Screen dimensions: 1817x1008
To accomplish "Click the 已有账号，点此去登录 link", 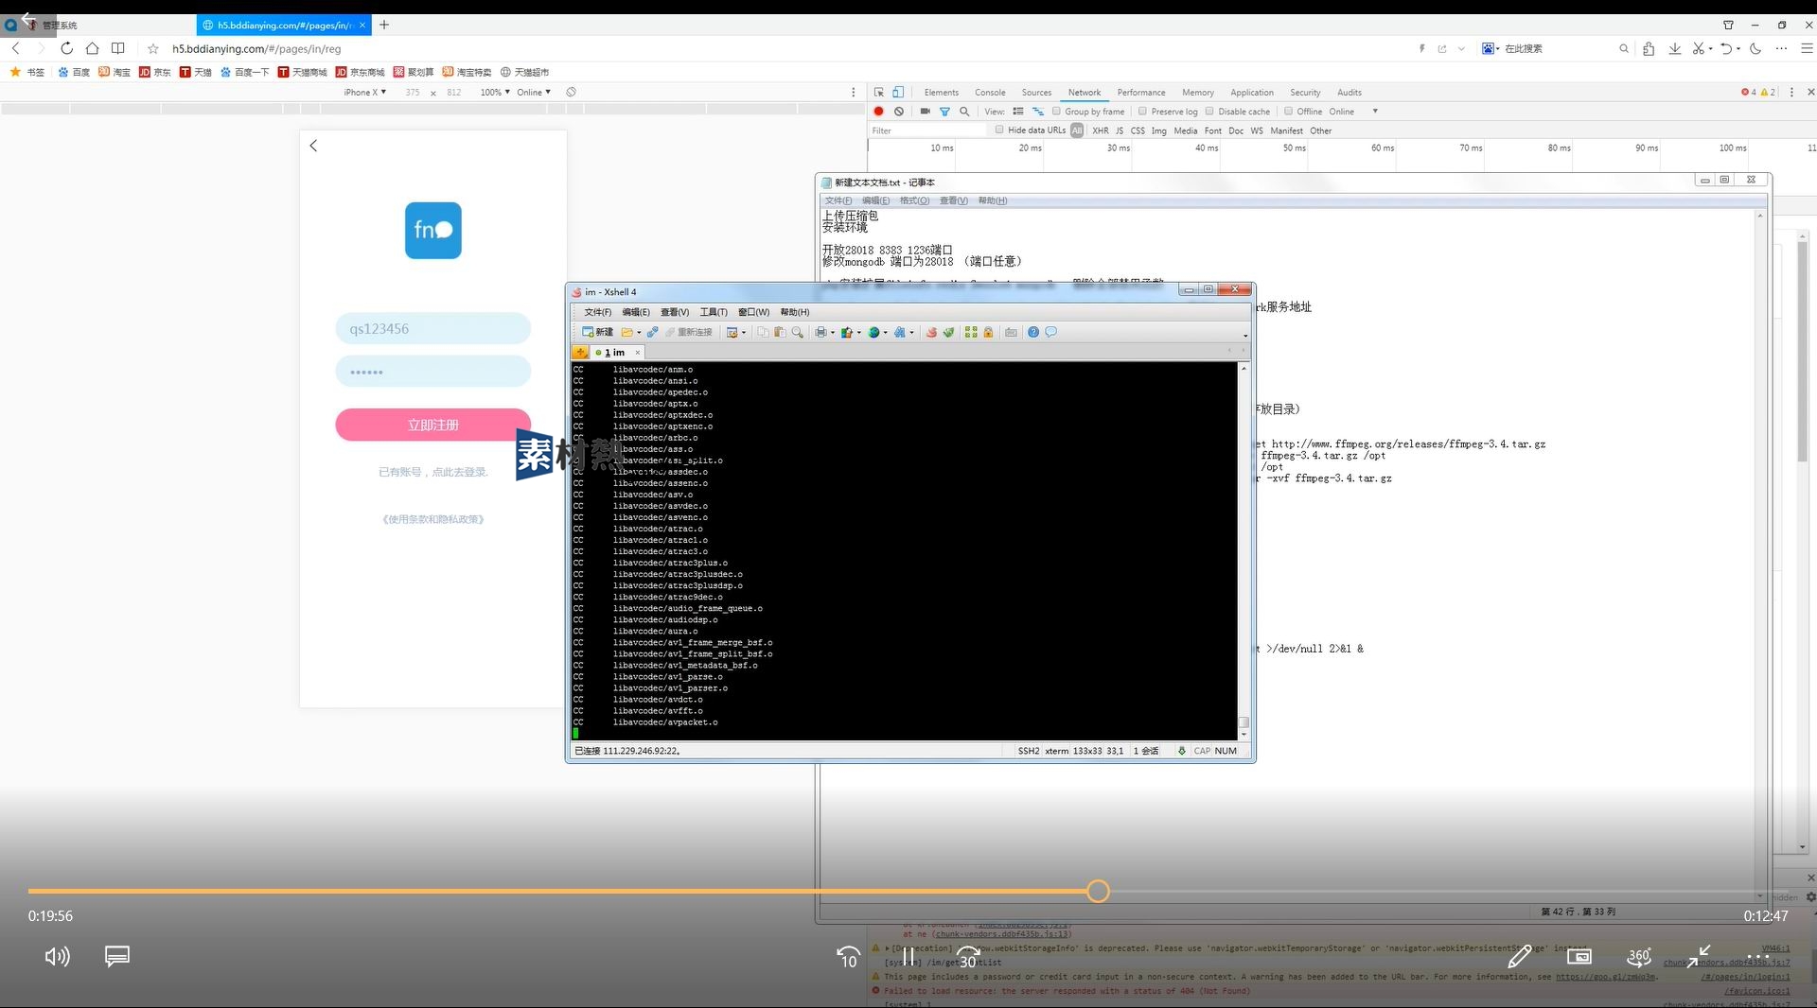I will coord(433,472).
